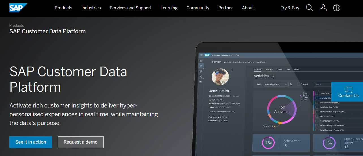Check the Survey Response (12%) checkbox
This screenshot has height=156, width=363.
point(317,102)
